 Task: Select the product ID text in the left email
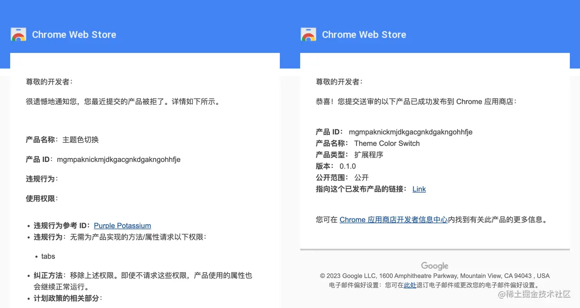click(x=120, y=159)
